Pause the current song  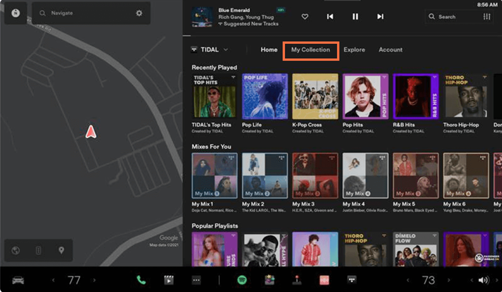[355, 16]
